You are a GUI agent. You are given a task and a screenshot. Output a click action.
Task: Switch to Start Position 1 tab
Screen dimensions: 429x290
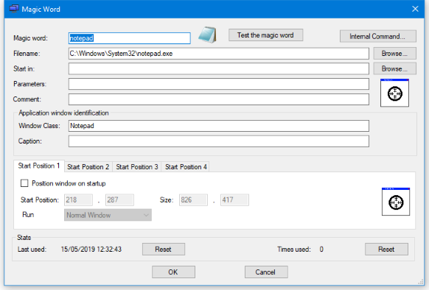point(39,166)
